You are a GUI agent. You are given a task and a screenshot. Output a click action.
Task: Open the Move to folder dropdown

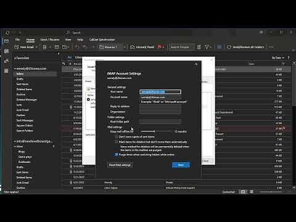125,47
